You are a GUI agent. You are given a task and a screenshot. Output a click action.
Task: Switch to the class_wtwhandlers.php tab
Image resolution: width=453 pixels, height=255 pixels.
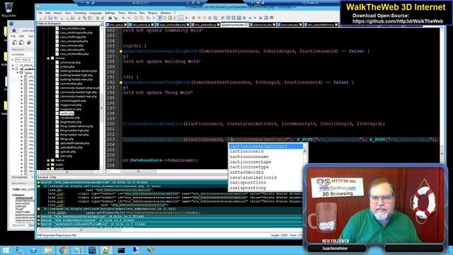click(173, 25)
